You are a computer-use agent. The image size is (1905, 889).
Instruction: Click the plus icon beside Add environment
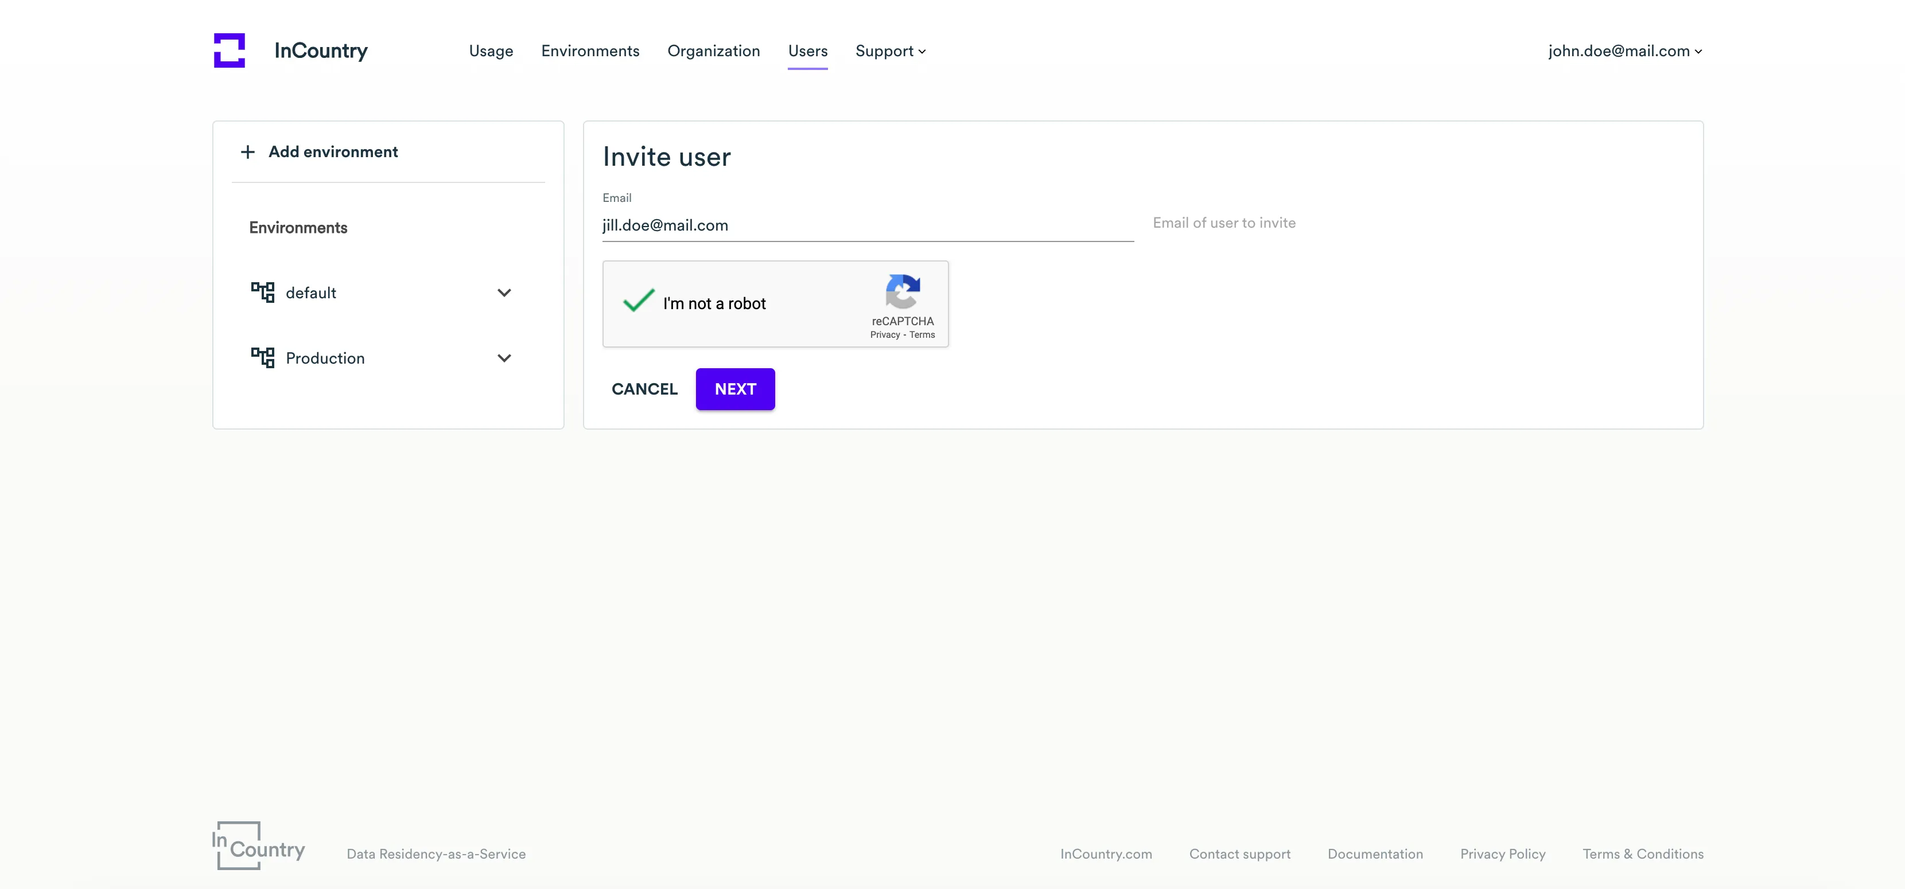tap(248, 152)
